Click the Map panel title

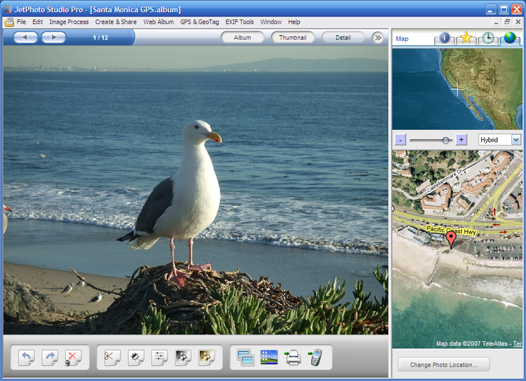coord(402,39)
